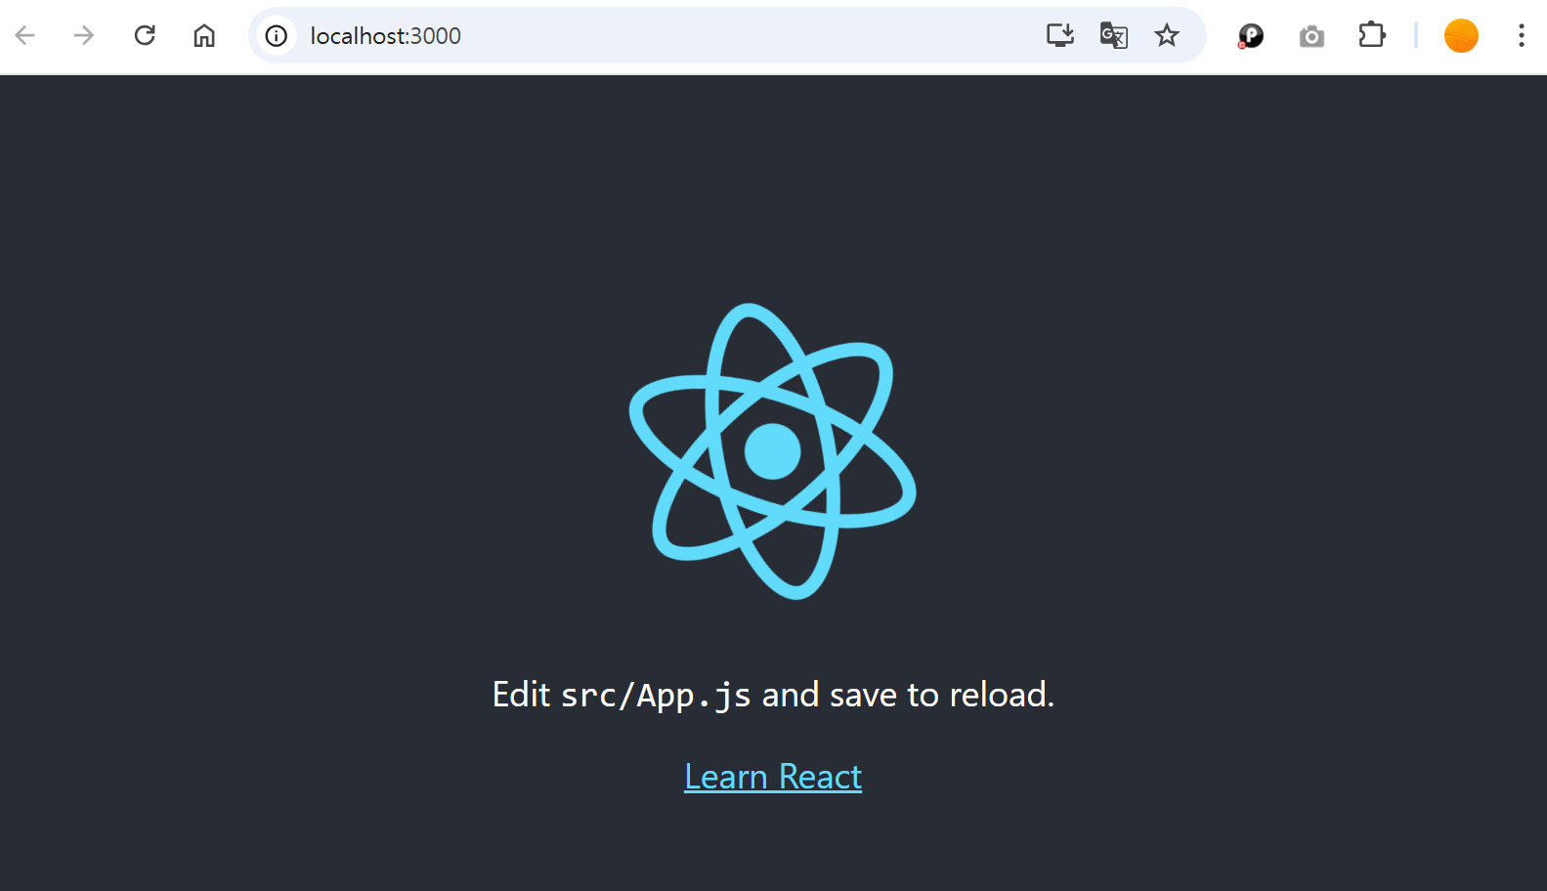Screen dimensions: 1547x891
Task: Bookmark this tab with the star
Action: [x=1167, y=36]
